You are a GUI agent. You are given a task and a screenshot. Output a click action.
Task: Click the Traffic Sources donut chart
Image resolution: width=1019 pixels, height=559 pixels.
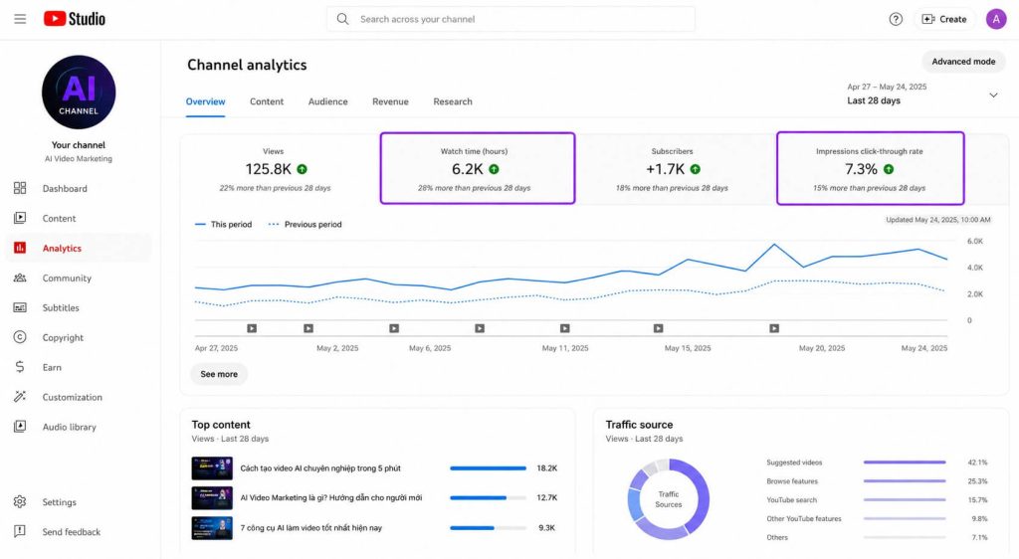[668, 499]
